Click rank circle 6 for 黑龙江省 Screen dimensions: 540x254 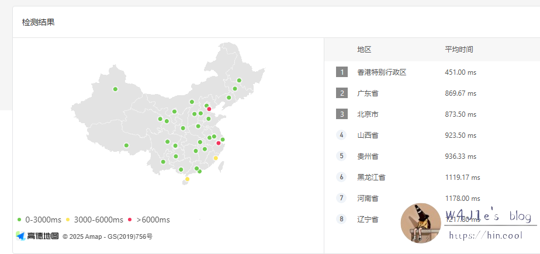(342, 178)
